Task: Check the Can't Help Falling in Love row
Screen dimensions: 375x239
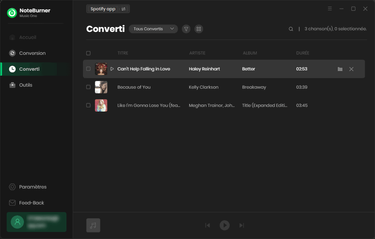Action: coord(88,69)
